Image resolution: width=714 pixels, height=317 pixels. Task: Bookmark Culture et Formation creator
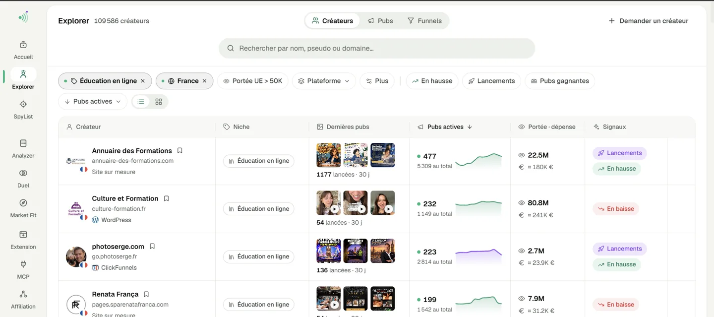pos(167,198)
